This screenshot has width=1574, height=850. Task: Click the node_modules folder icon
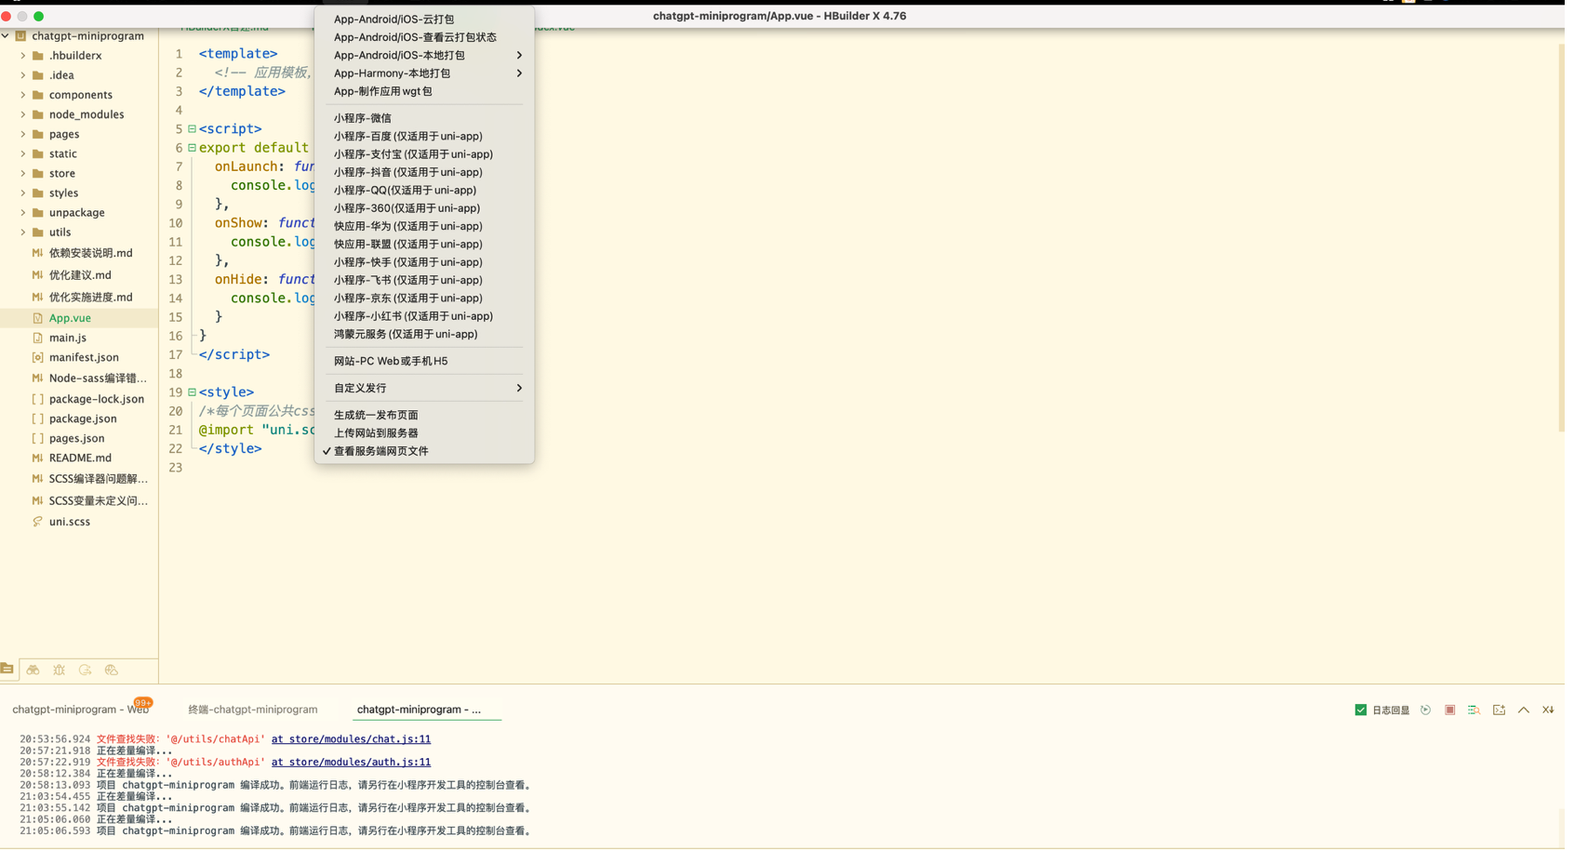tap(38, 114)
